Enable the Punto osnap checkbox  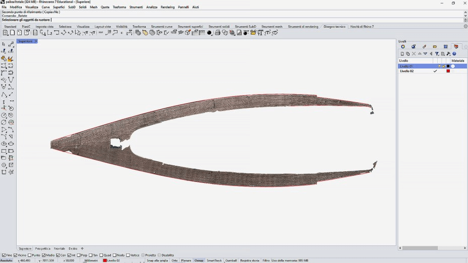30,255
